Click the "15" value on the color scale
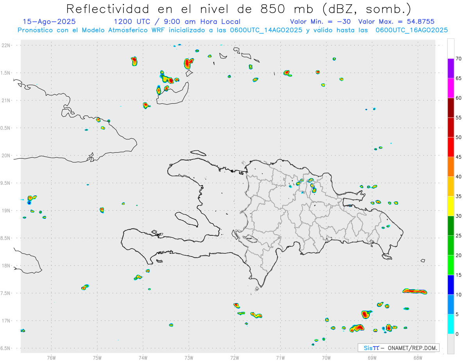469x363 pixels. tap(458, 275)
